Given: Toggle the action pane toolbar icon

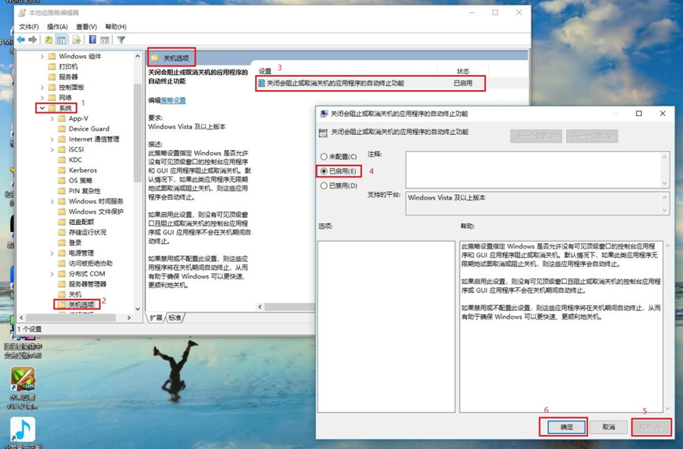Looking at the screenshot, I should 104,39.
